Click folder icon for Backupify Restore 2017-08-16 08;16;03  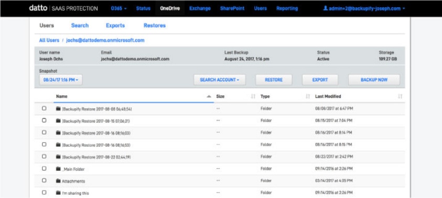click(58, 133)
